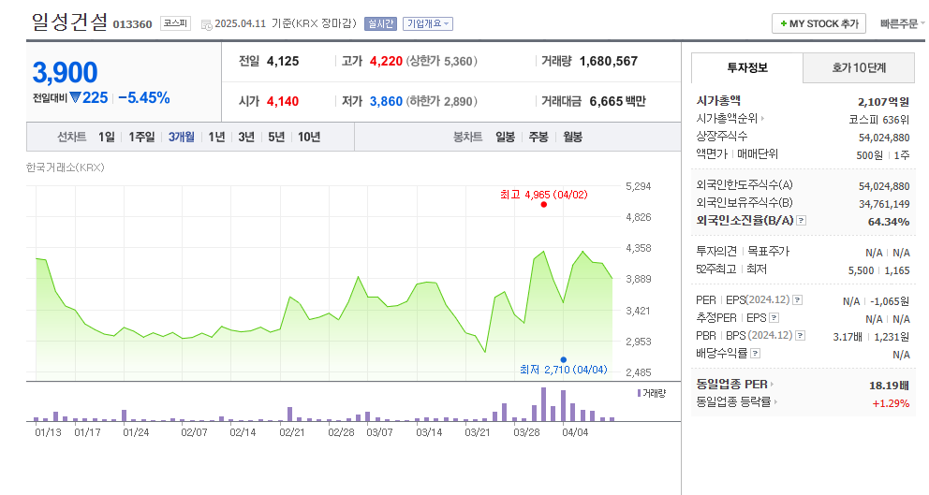Click the 외국인보유주식수 value 34,761,149

click(x=884, y=204)
